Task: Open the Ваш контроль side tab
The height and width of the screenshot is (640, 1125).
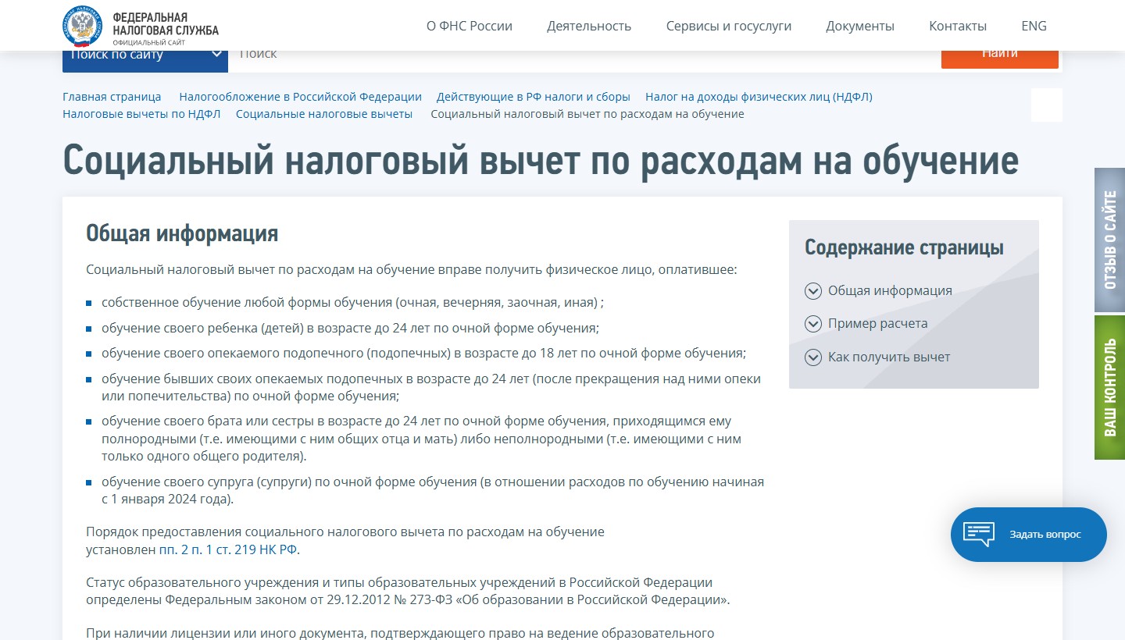Action: click(1109, 387)
